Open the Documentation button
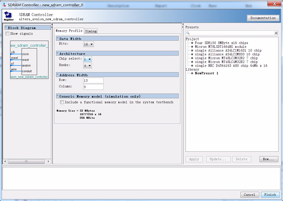 (x=263, y=18)
